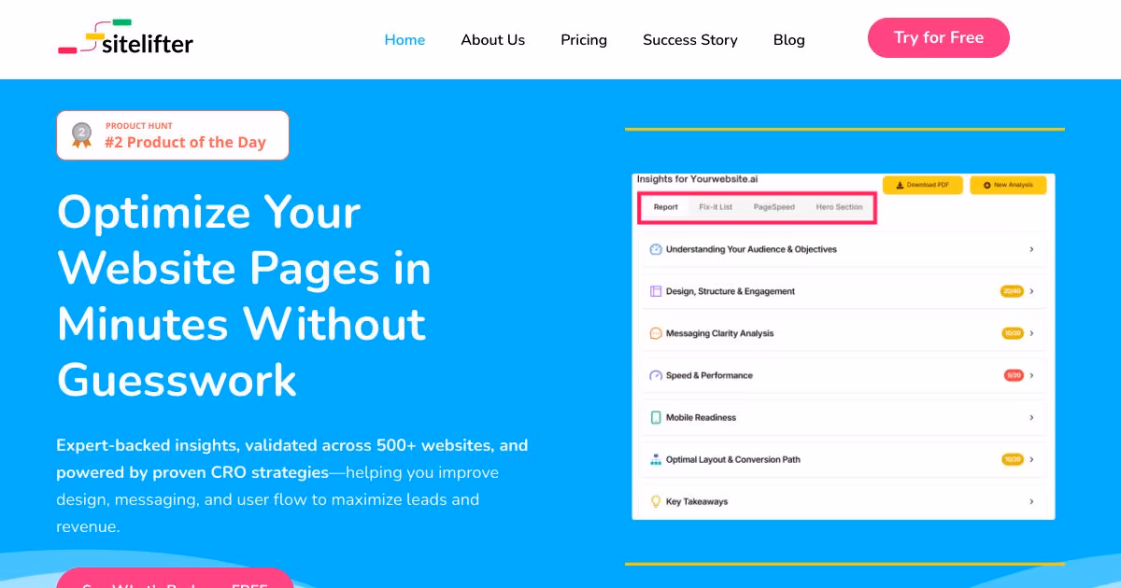This screenshot has height=588, width=1121.
Task: Start a New Analysis
Action: point(1008,185)
